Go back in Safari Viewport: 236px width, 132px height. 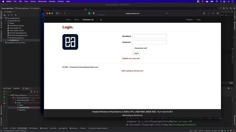[x=65, y=13]
